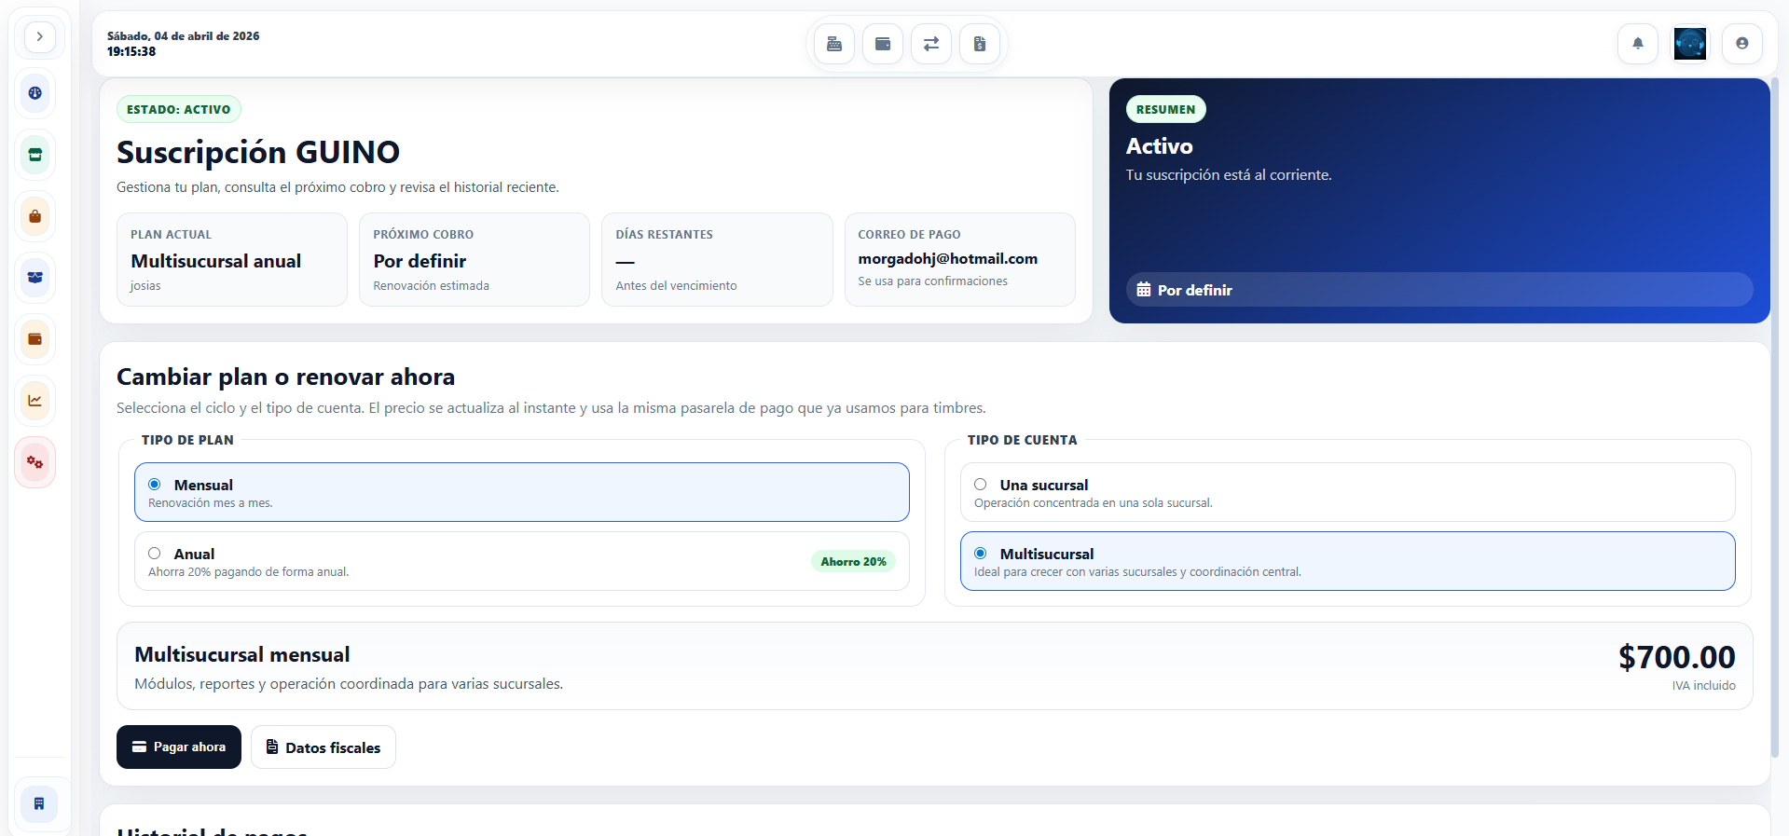Open the cash register icon in top toolbar
This screenshot has width=1789, height=836.
(x=834, y=44)
